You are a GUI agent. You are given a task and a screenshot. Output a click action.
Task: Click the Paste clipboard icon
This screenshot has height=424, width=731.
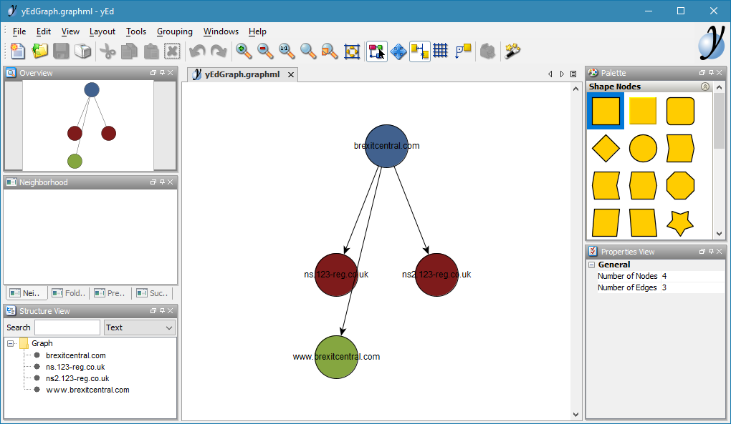pos(151,51)
